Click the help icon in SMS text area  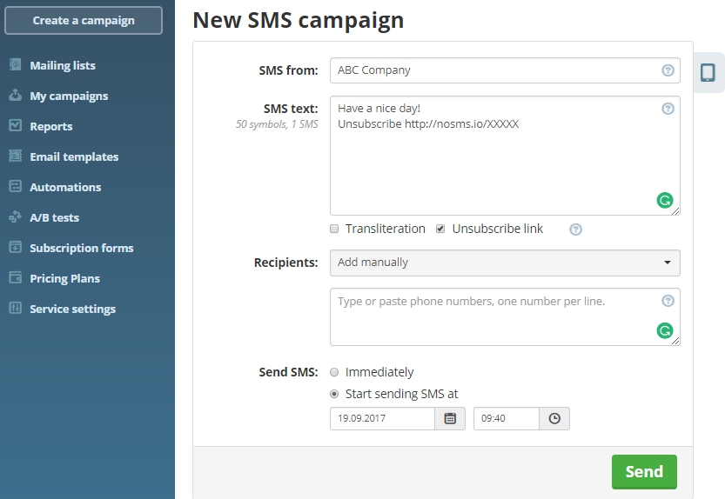pos(668,109)
